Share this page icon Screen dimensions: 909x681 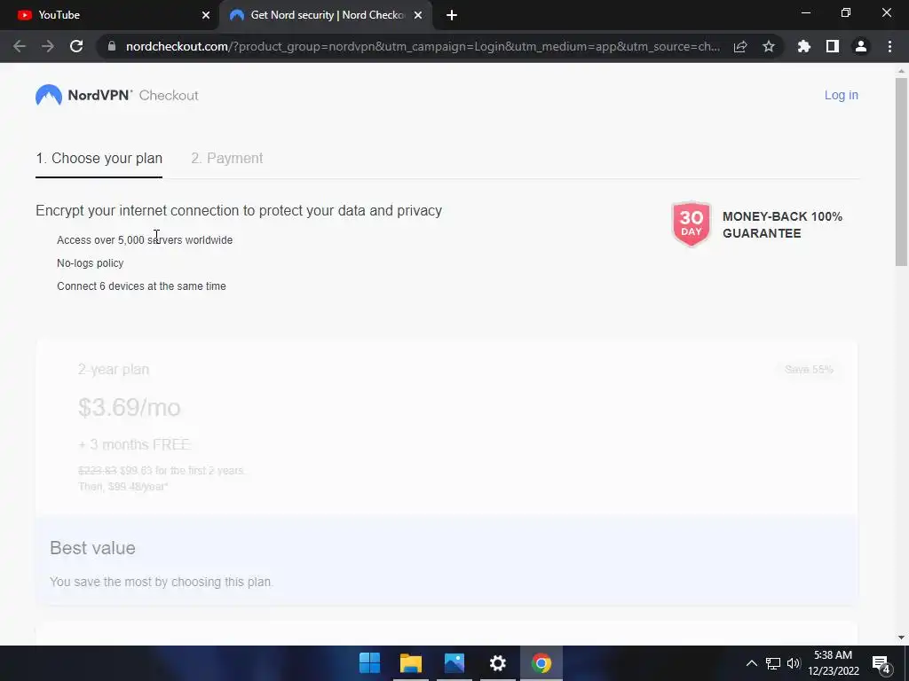[x=740, y=46]
